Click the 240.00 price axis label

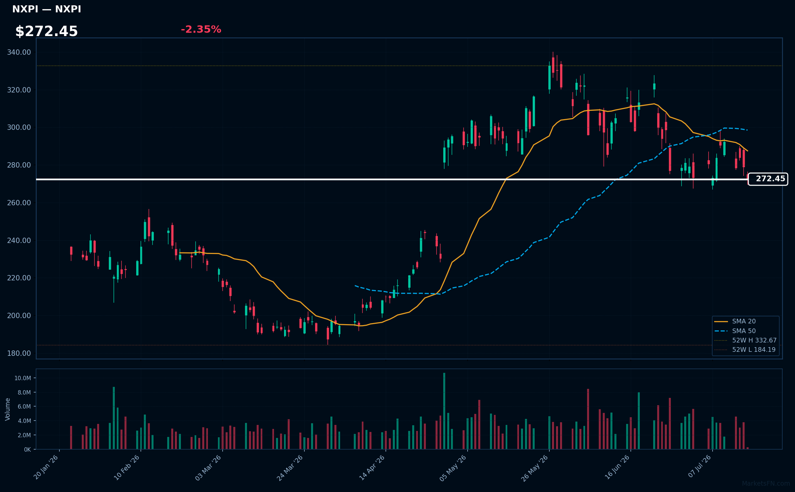click(x=19, y=241)
